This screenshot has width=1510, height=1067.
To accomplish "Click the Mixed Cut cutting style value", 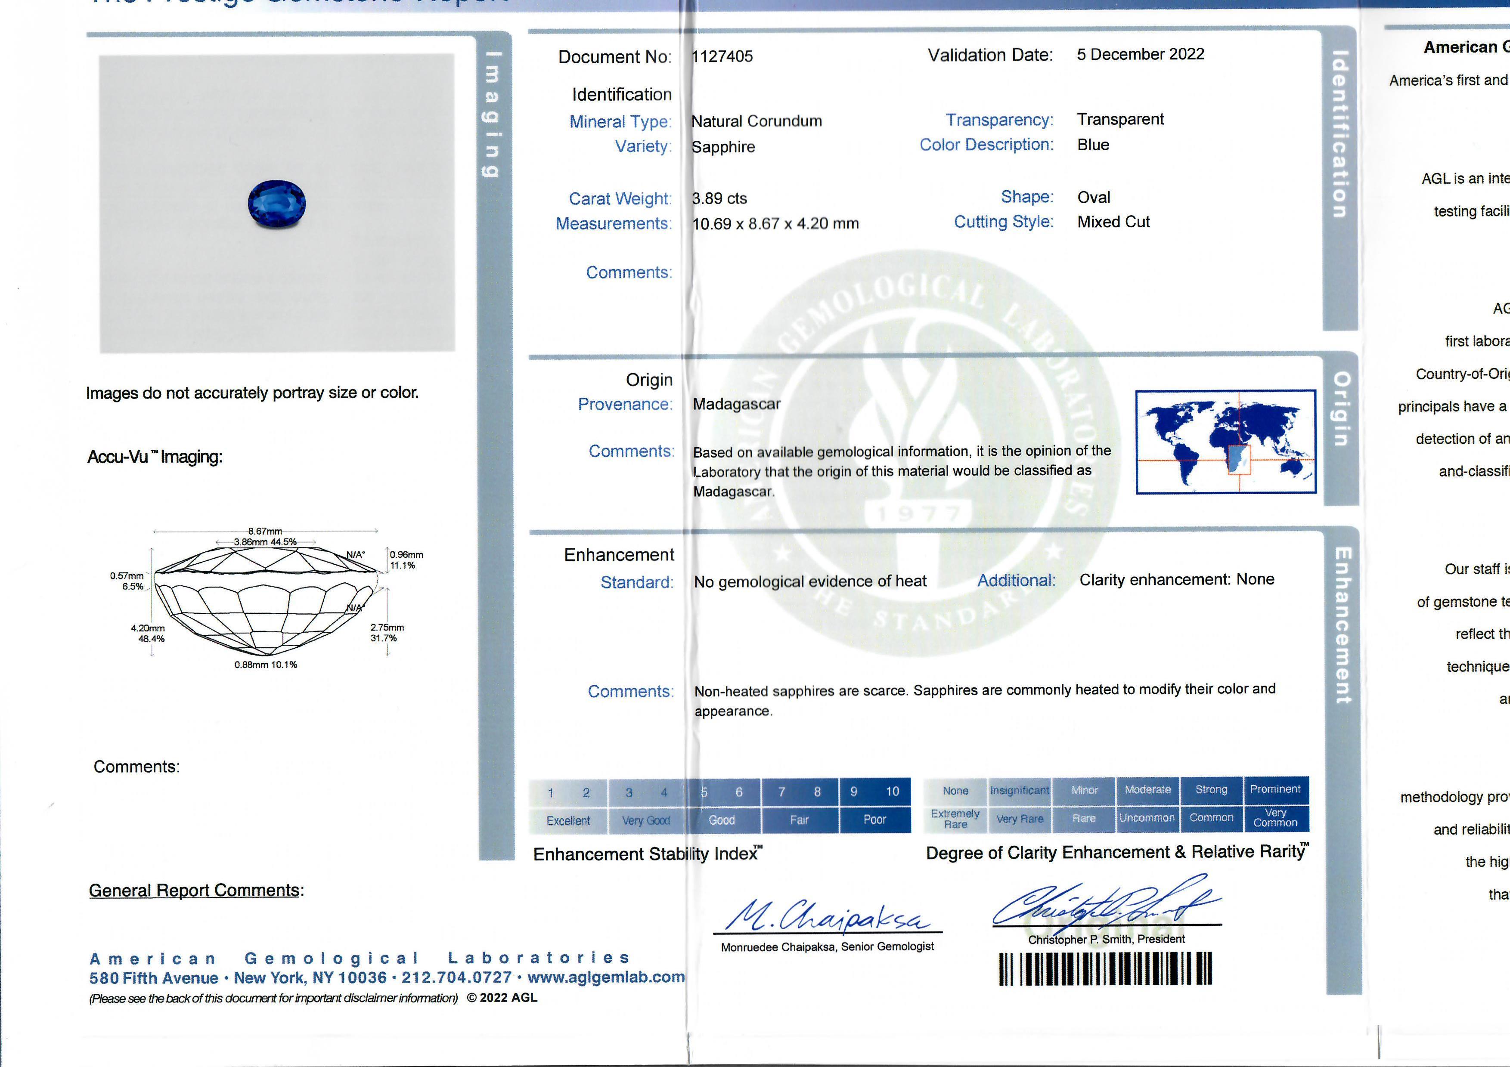I will (x=1113, y=222).
